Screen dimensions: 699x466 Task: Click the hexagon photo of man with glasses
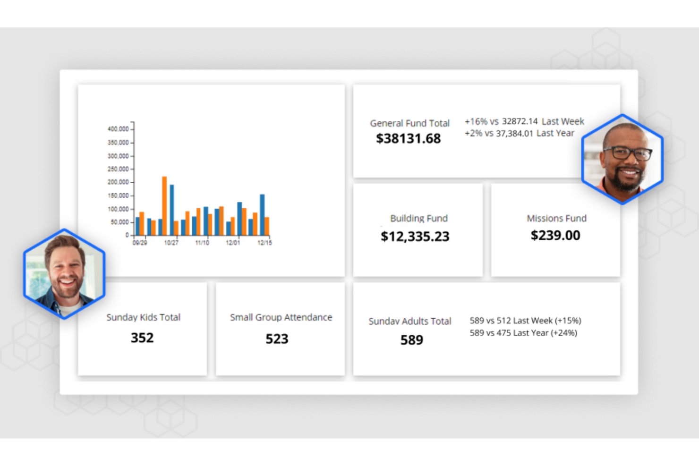pos(622,159)
